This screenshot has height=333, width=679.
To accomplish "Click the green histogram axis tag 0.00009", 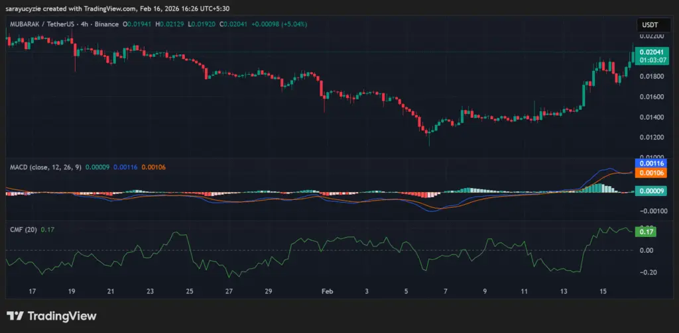I will pyautogui.click(x=650, y=191).
